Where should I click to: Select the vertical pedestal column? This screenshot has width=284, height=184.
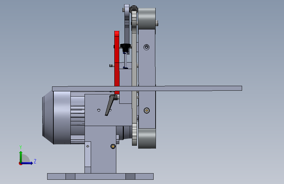(103, 150)
